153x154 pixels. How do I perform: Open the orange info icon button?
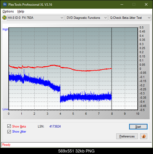[143, 136]
